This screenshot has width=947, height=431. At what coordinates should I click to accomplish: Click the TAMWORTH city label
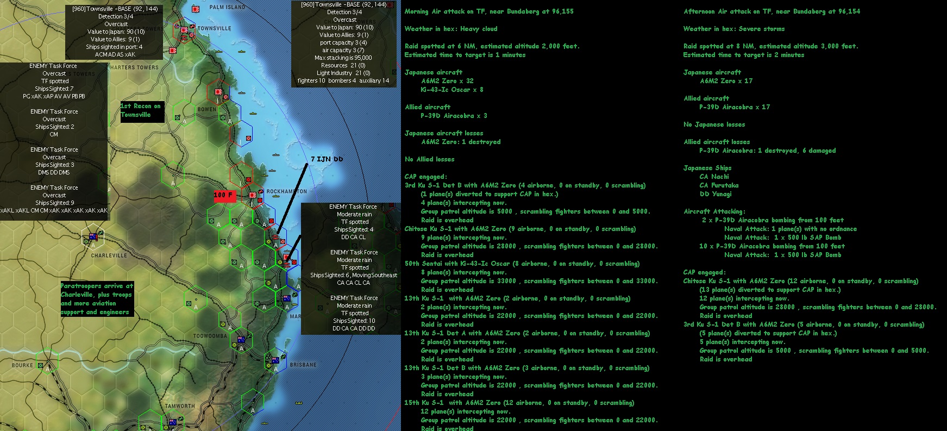click(180, 406)
